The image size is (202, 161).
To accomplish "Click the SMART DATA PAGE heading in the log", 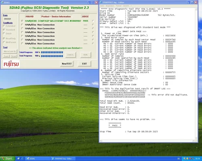I will coord(132,31).
